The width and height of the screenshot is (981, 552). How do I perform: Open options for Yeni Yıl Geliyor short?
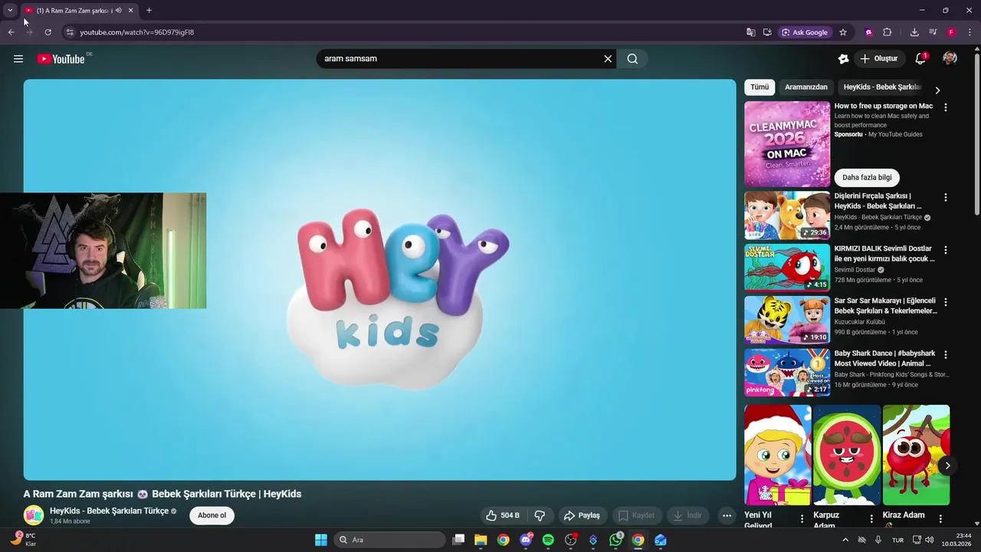point(802,519)
